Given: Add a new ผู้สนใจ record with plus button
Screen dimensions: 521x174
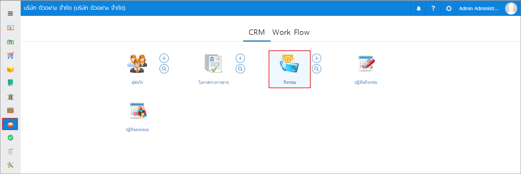Looking at the screenshot, I should tap(164, 58).
